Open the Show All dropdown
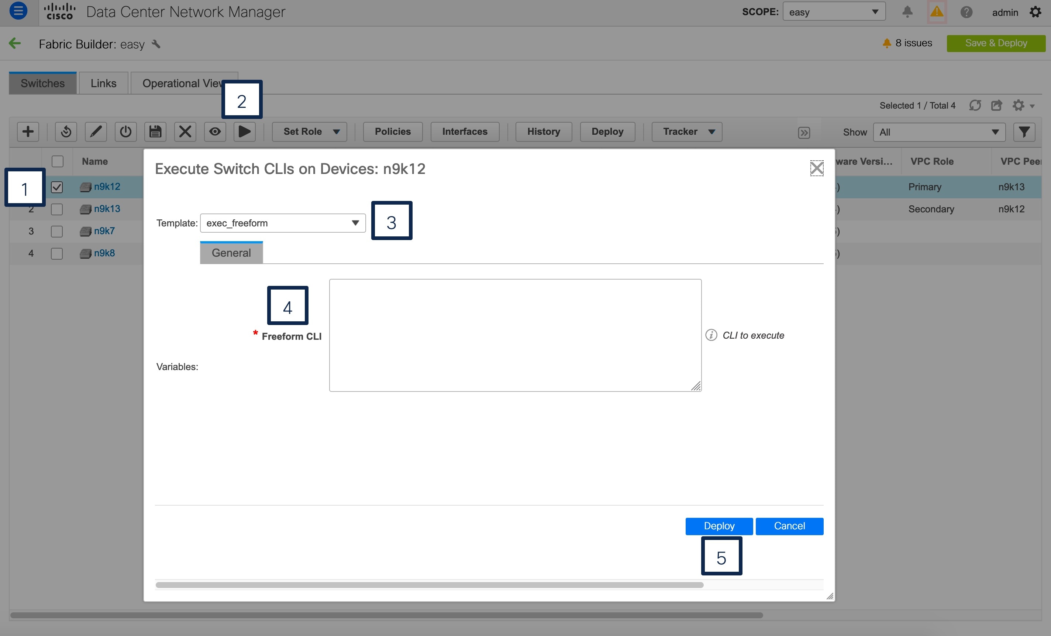The width and height of the screenshot is (1051, 636). (939, 132)
